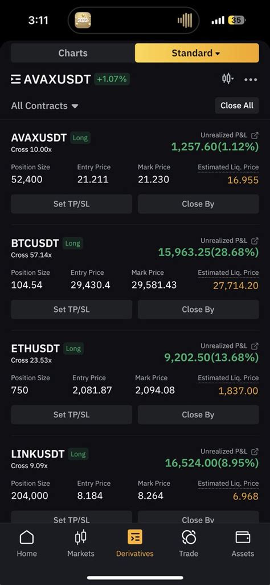
Task: Open Assets wallet in the bottom navigation
Action: pyautogui.click(x=243, y=543)
